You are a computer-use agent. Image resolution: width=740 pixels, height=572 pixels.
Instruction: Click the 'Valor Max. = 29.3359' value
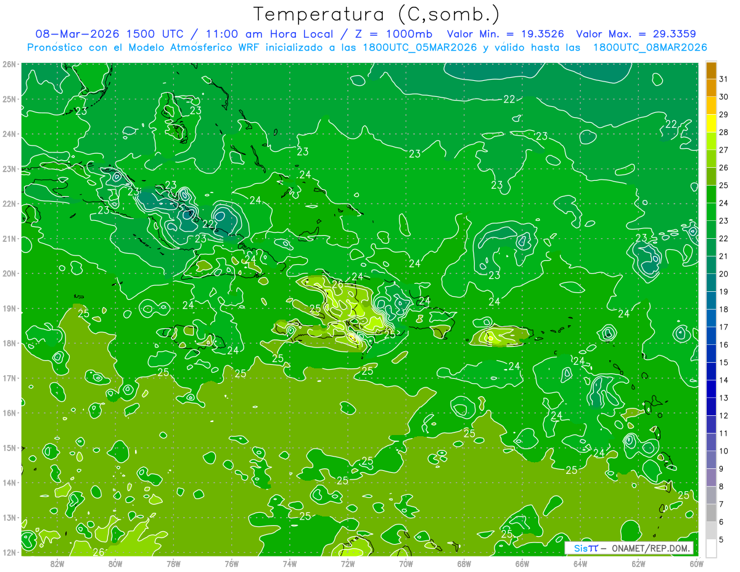click(636, 34)
